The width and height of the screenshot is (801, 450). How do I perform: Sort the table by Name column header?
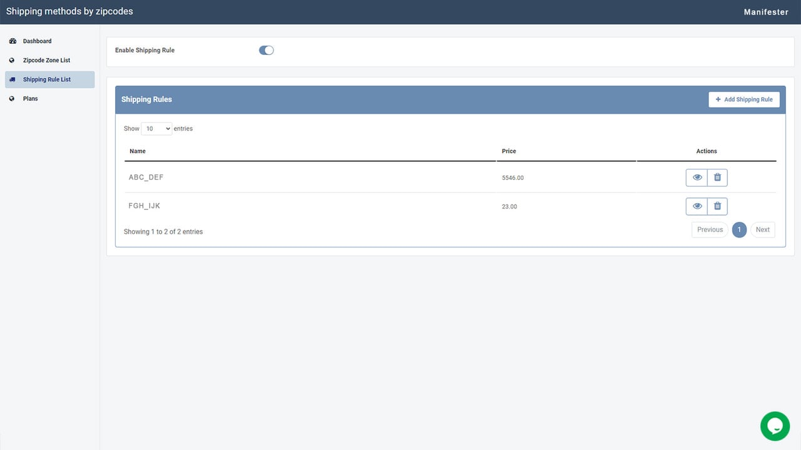tap(138, 151)
